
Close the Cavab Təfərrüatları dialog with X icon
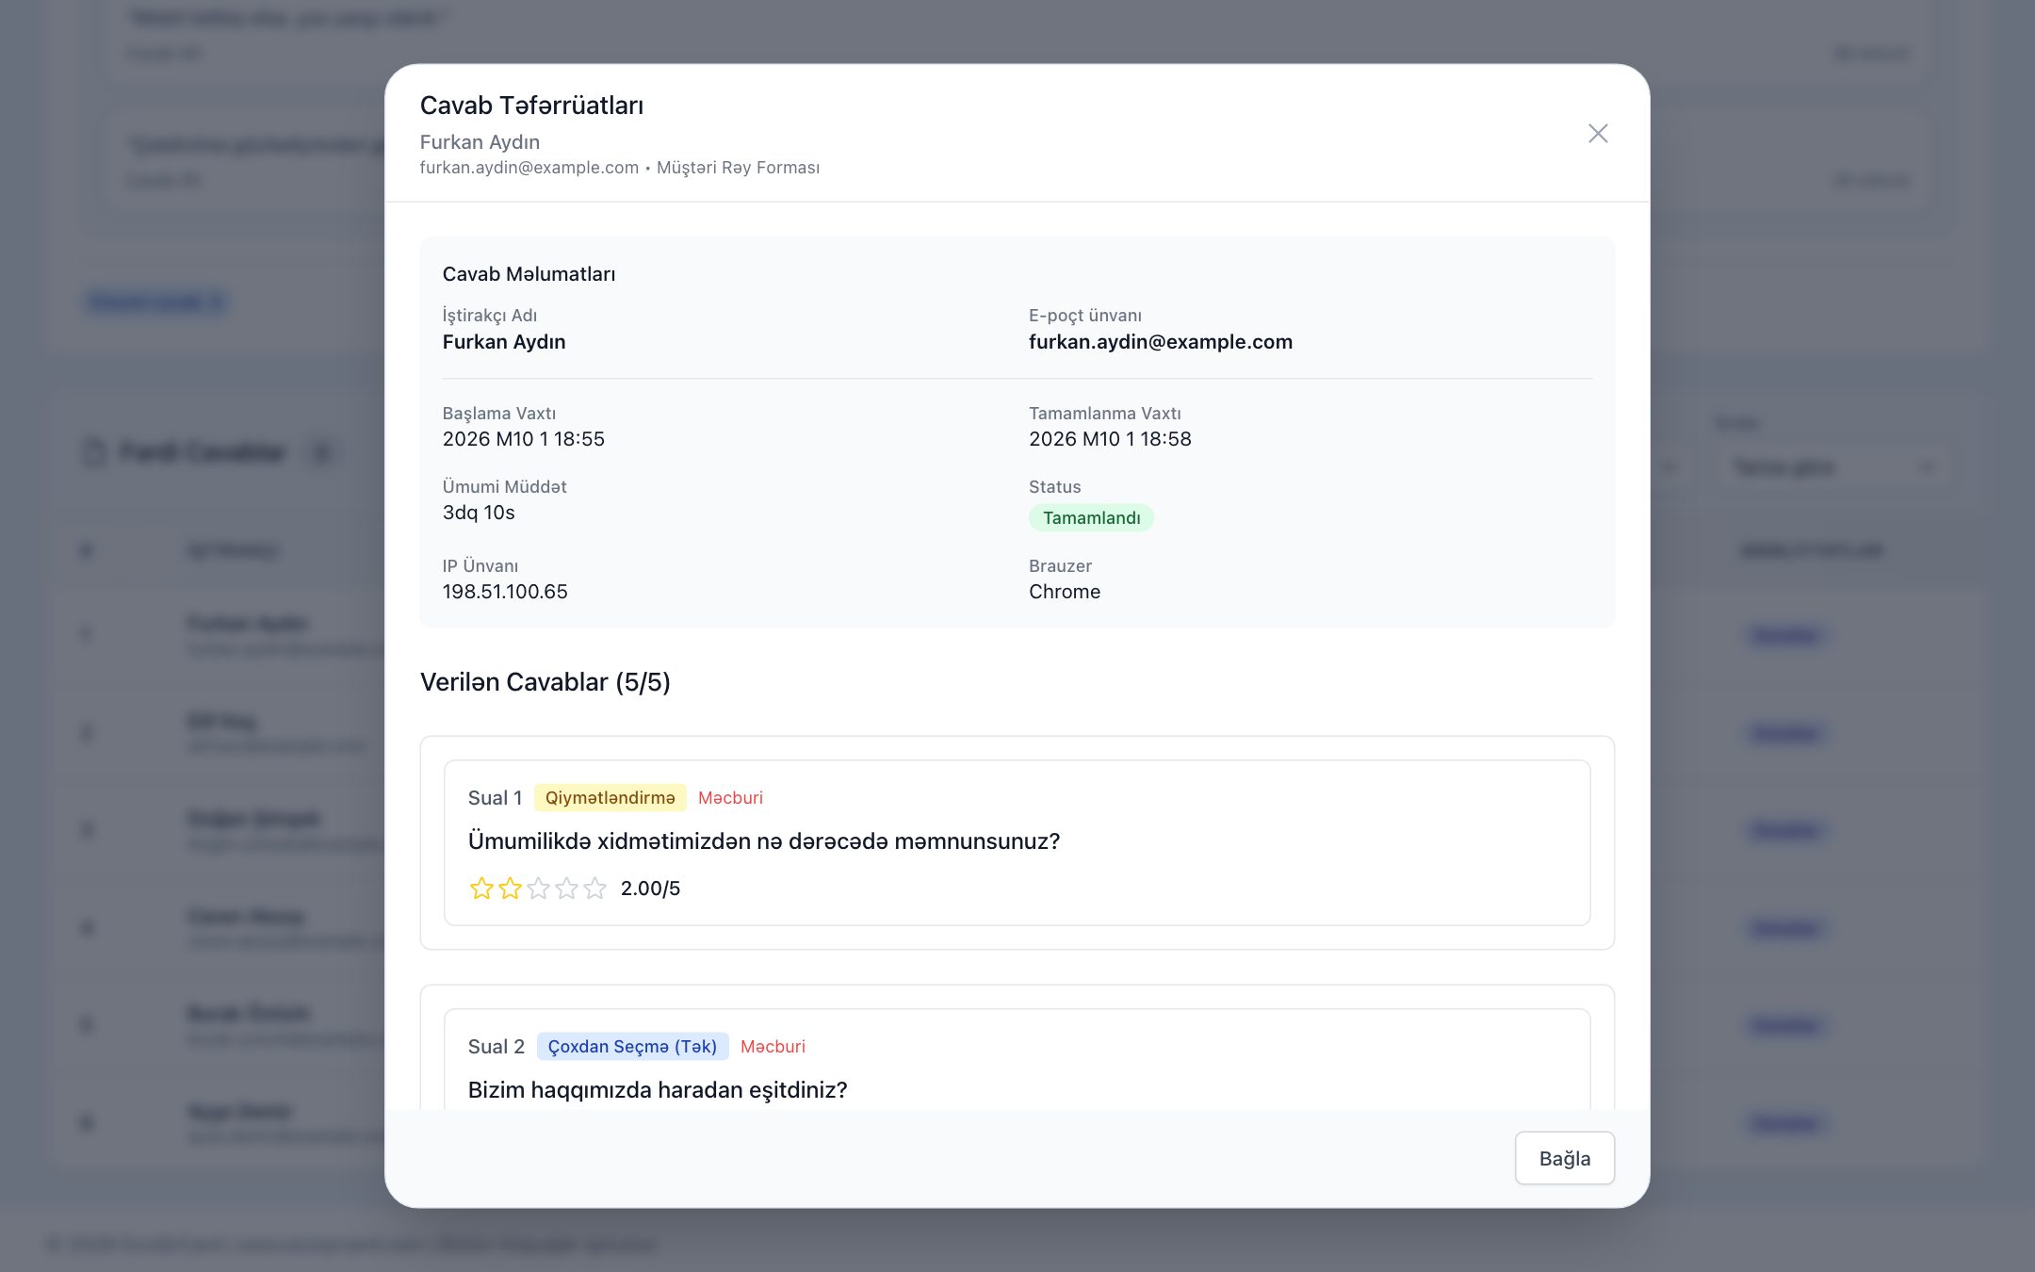point(1598,134)
